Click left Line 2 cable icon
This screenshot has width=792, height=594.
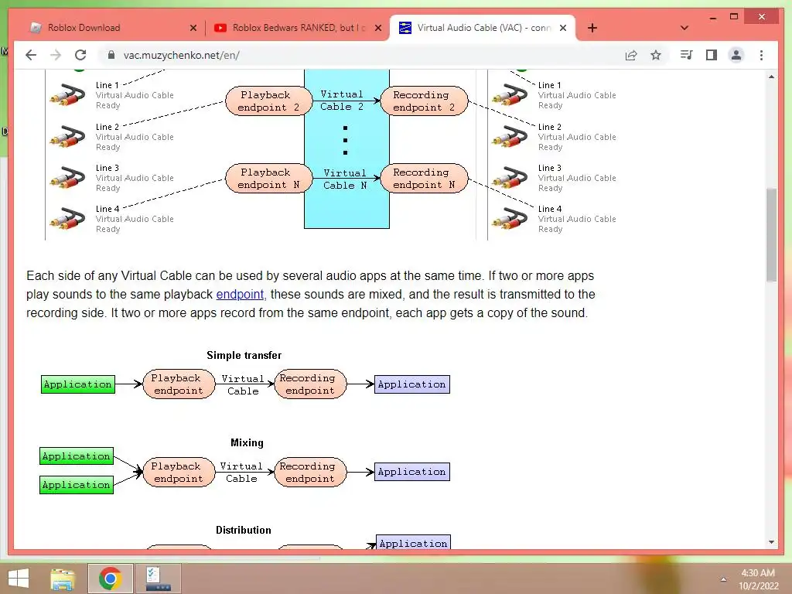click(67, 136)
